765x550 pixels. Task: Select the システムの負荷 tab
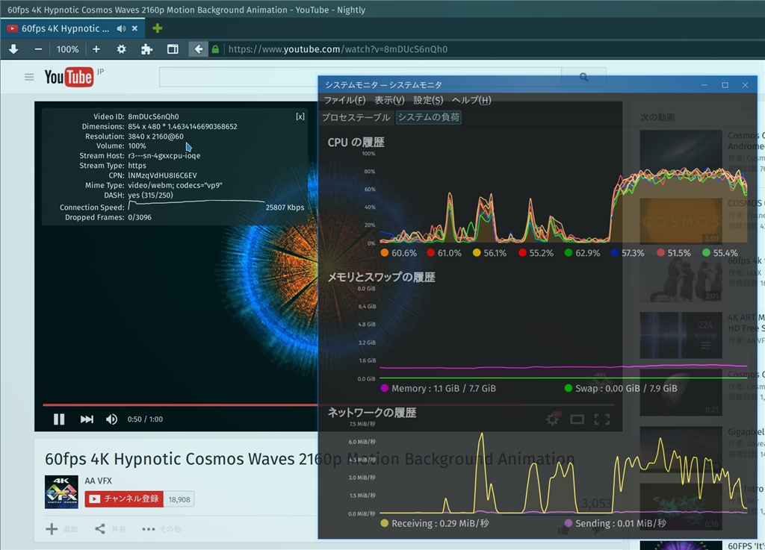click(429, 117)
